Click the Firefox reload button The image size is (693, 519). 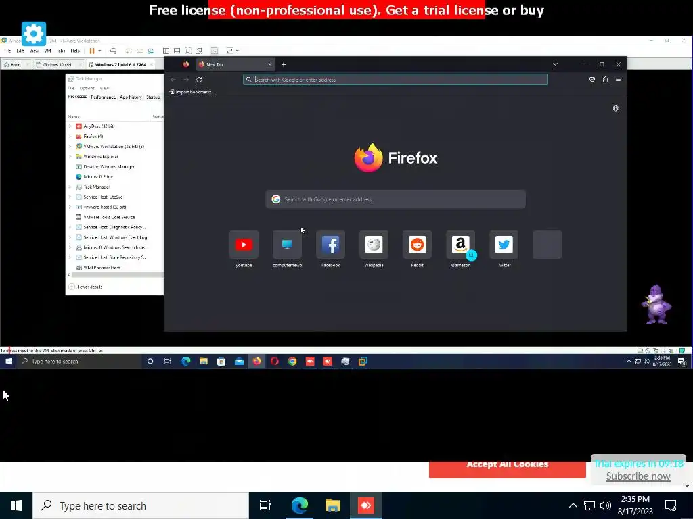[199, 80]
